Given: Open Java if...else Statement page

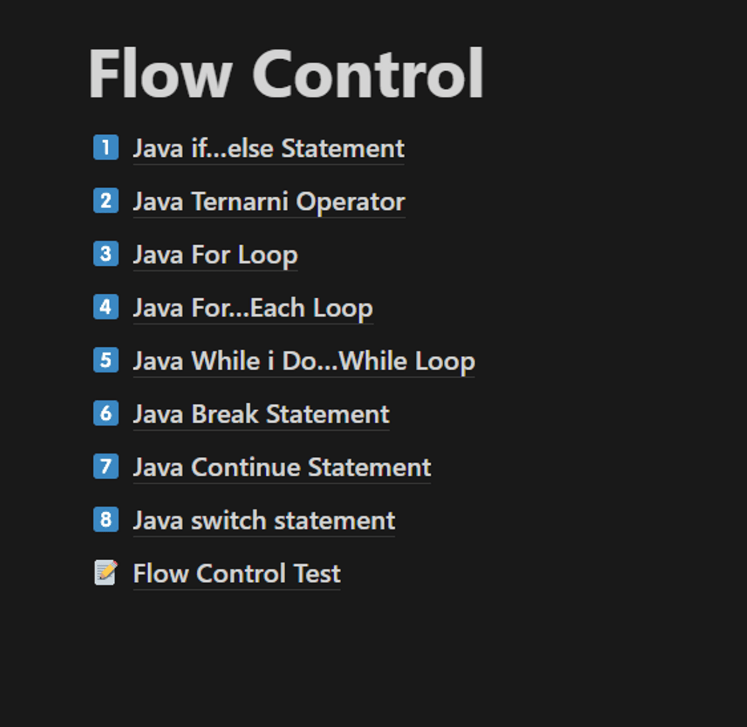Looking at the screenshot, I should 268,149.
